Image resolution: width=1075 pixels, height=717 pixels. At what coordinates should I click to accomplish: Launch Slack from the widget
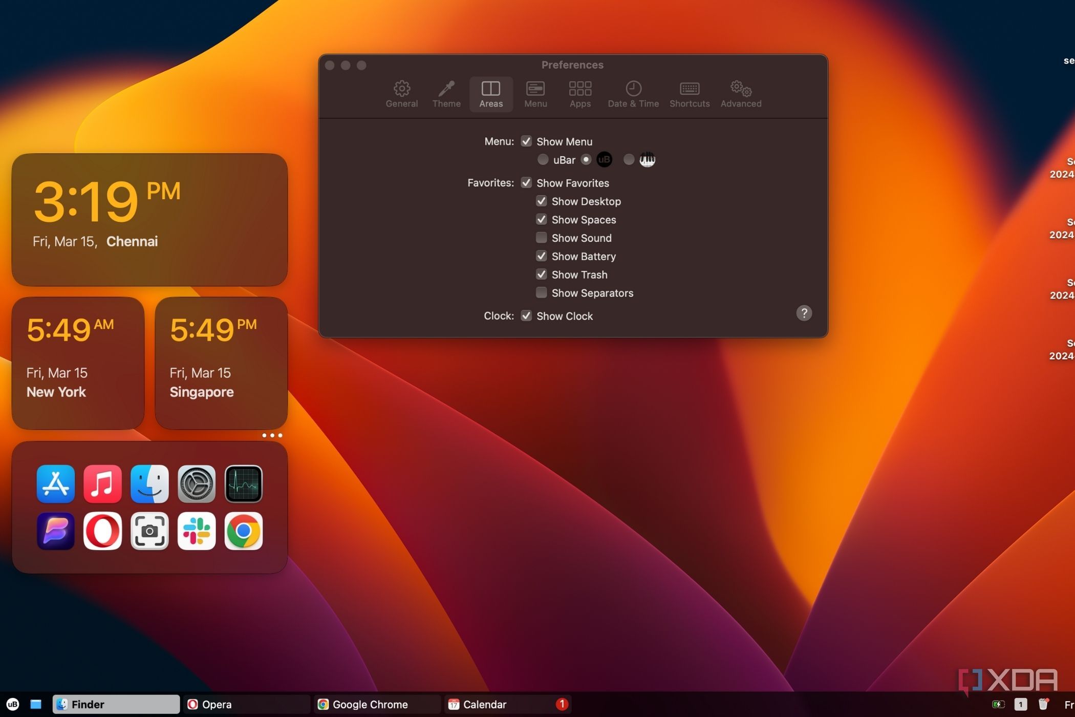point(197,531)
